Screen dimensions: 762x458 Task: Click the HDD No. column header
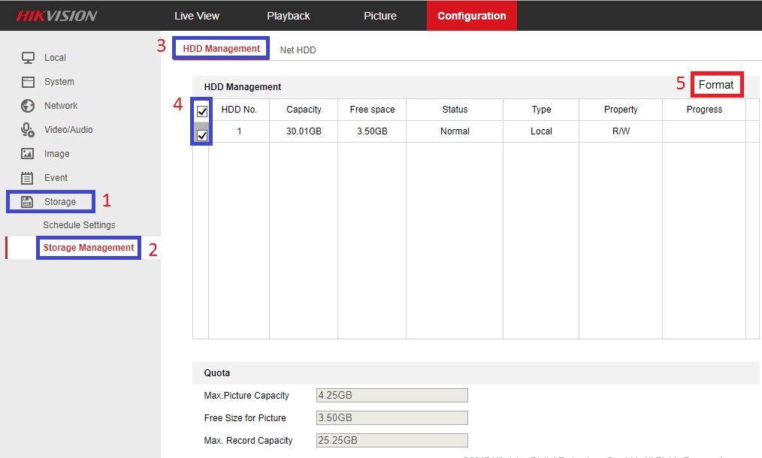click(239, 110)
